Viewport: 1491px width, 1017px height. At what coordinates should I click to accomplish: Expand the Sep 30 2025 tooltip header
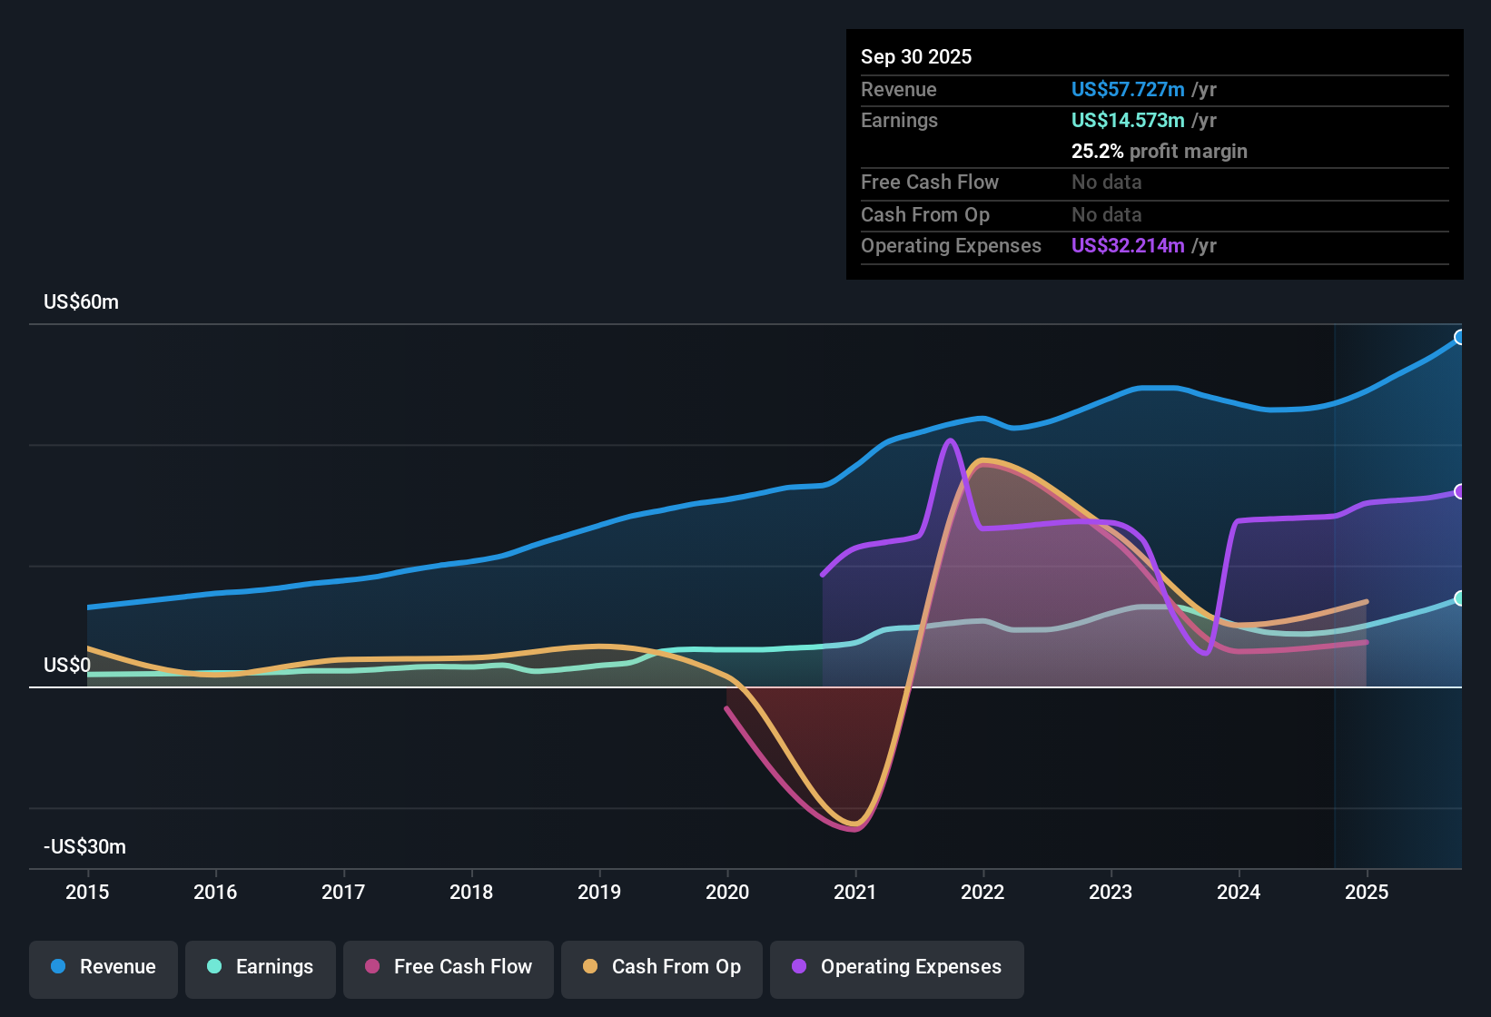(916, 56)
